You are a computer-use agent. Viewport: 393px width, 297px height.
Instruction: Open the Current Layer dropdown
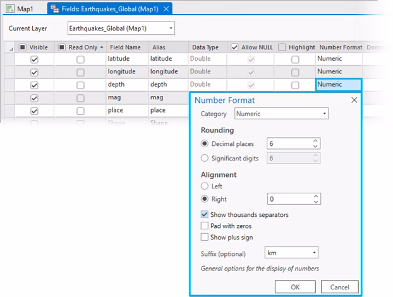pos(121,28)
